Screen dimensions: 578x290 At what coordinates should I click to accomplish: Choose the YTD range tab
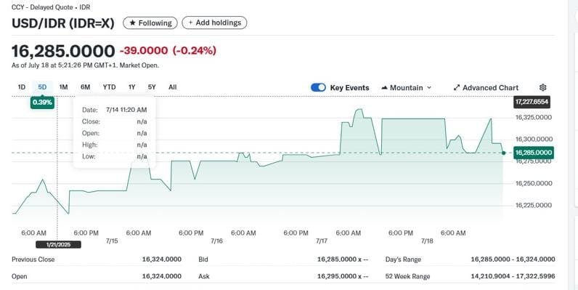(x=109, y=87)
